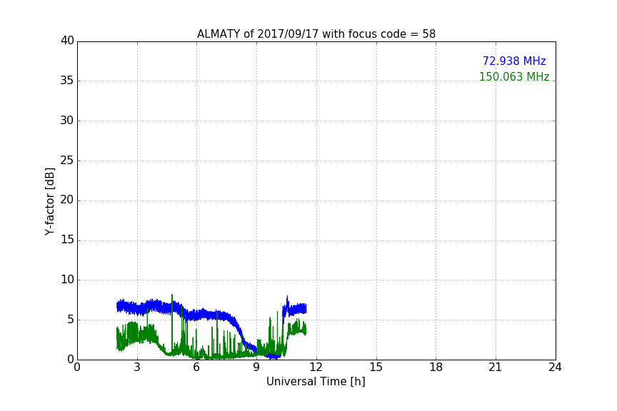
Task: Click the plot title 'ALMATY of 2017/09/17 with focus code = 58'
Action: 316,34
